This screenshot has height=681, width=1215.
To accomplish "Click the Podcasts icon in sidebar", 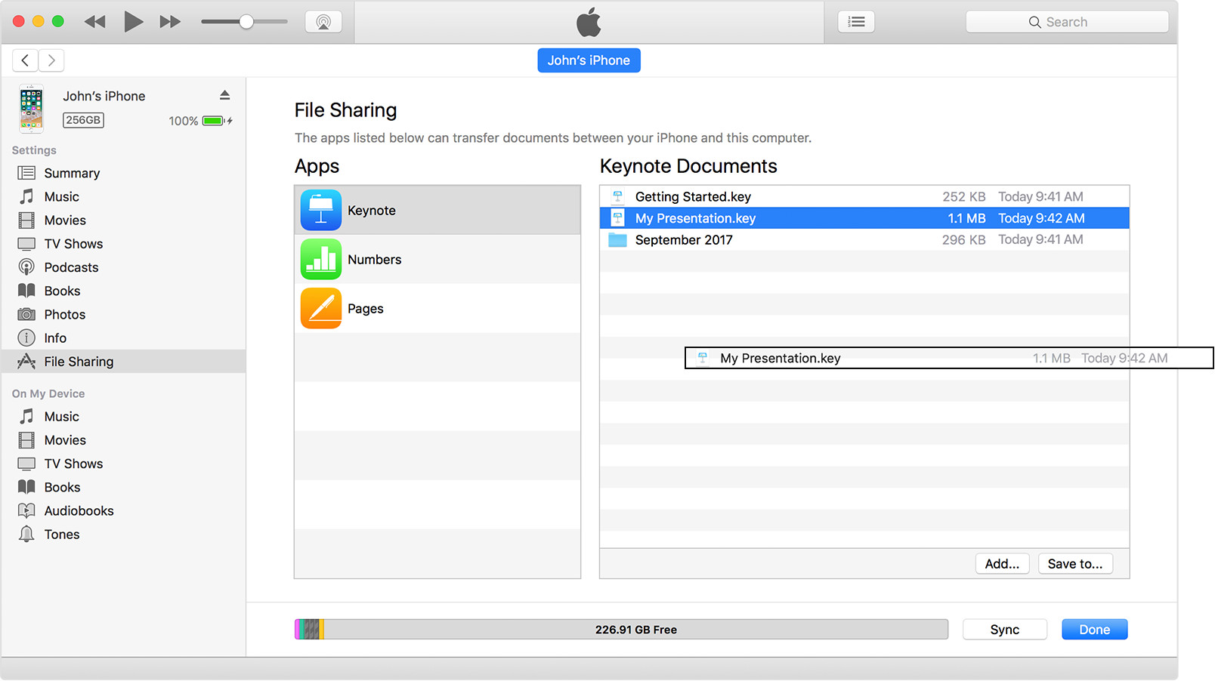I will 26,267.
